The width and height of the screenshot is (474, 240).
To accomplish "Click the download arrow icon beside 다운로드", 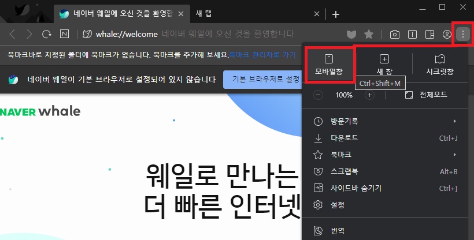I will [318, 138].
